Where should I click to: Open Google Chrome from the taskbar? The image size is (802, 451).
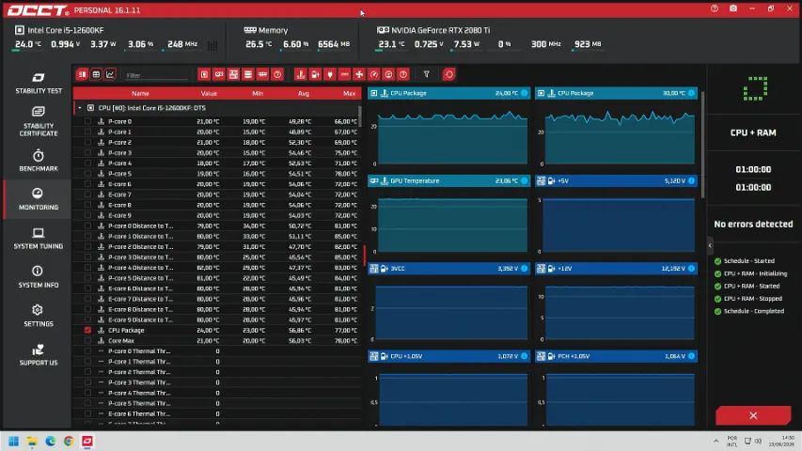(69, 442)
